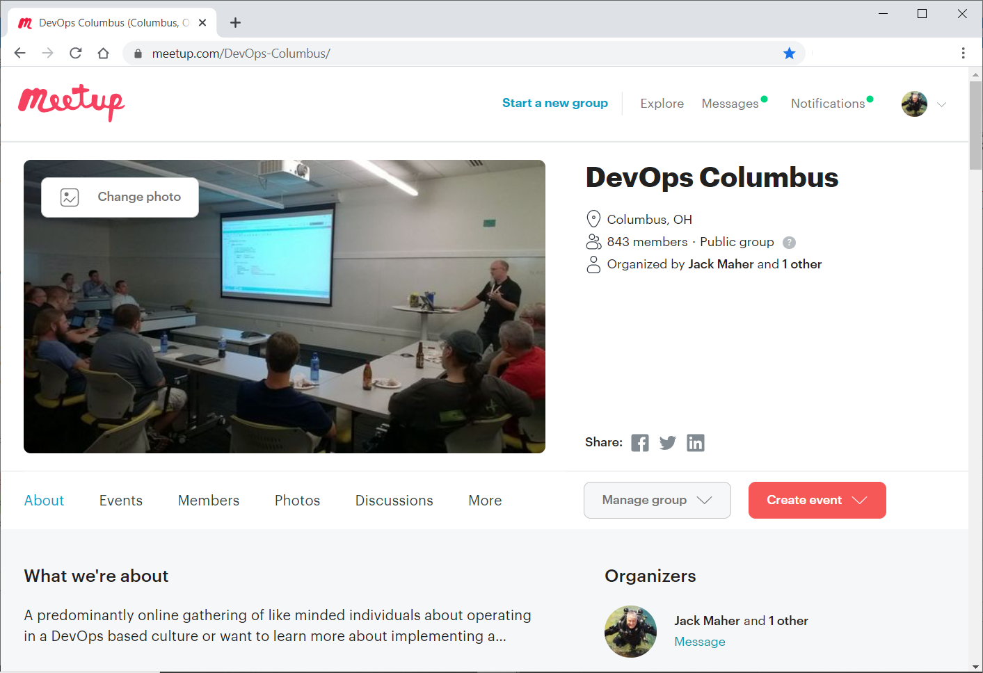Share group on Twitter
This screenshot has width=983, height=673.
tap(667, 443)
